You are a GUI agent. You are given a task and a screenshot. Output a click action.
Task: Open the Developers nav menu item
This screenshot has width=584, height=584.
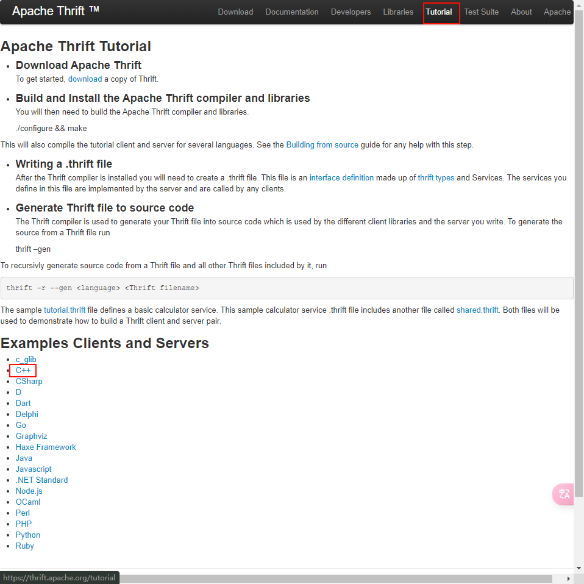(351, 12)
